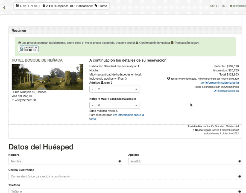Click the Datos del Huésped heading

point(41,147)
